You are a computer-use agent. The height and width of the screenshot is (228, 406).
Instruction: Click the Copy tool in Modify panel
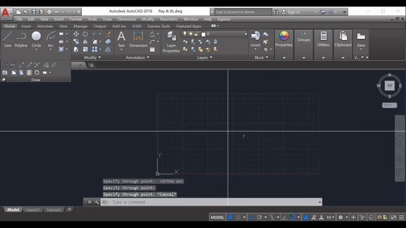pos(76,42)
